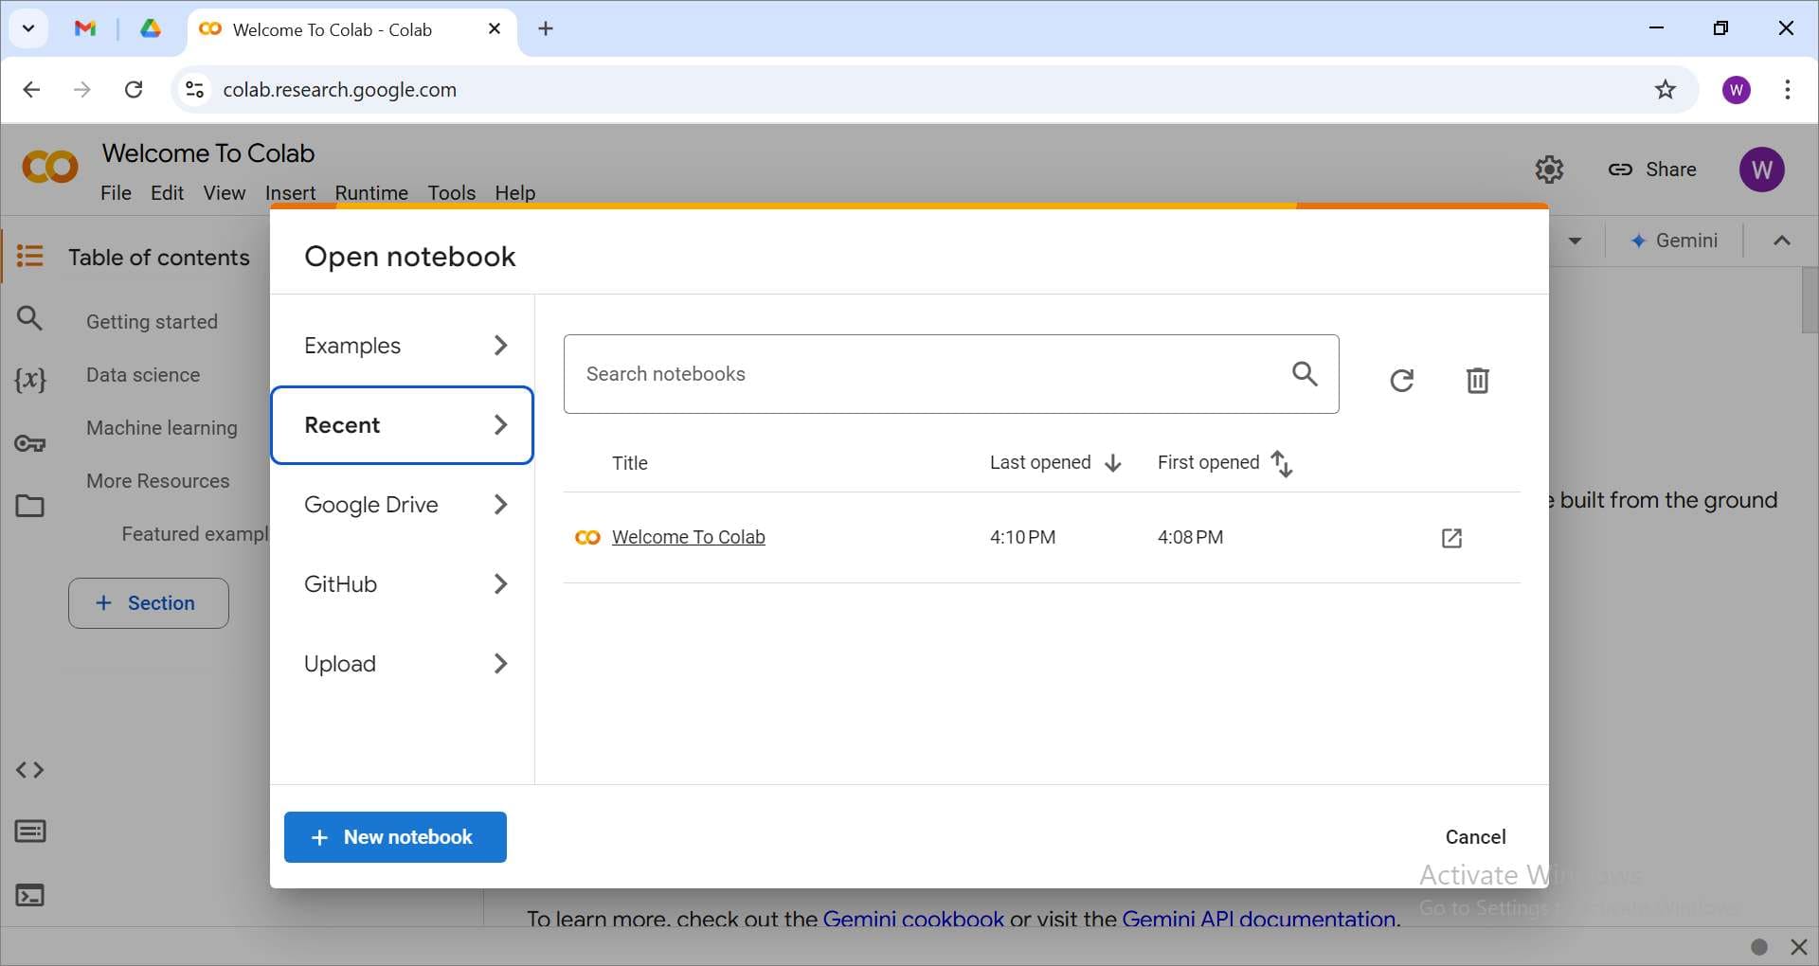Open the Table of contents sidebar icon
The image size is (1819, 966).
(x=30, y=256)
